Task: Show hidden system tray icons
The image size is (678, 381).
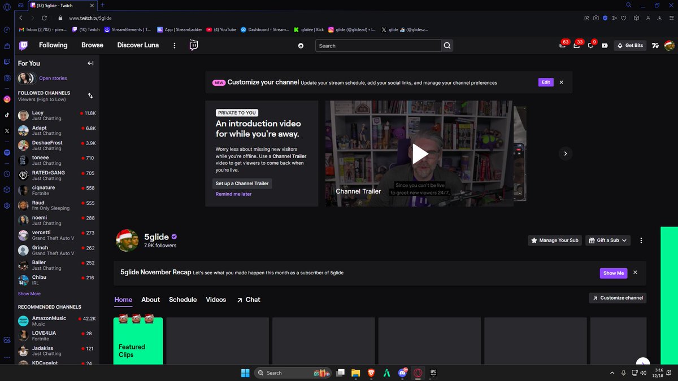Action: point(612,373)
